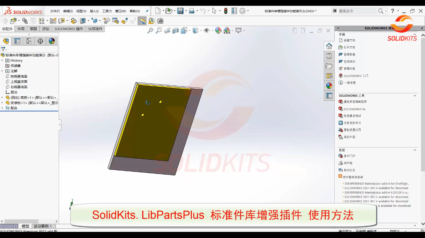Toggle the menu bar pin
The width and height of the screenshot is (425, 238).
pos(147,11)
